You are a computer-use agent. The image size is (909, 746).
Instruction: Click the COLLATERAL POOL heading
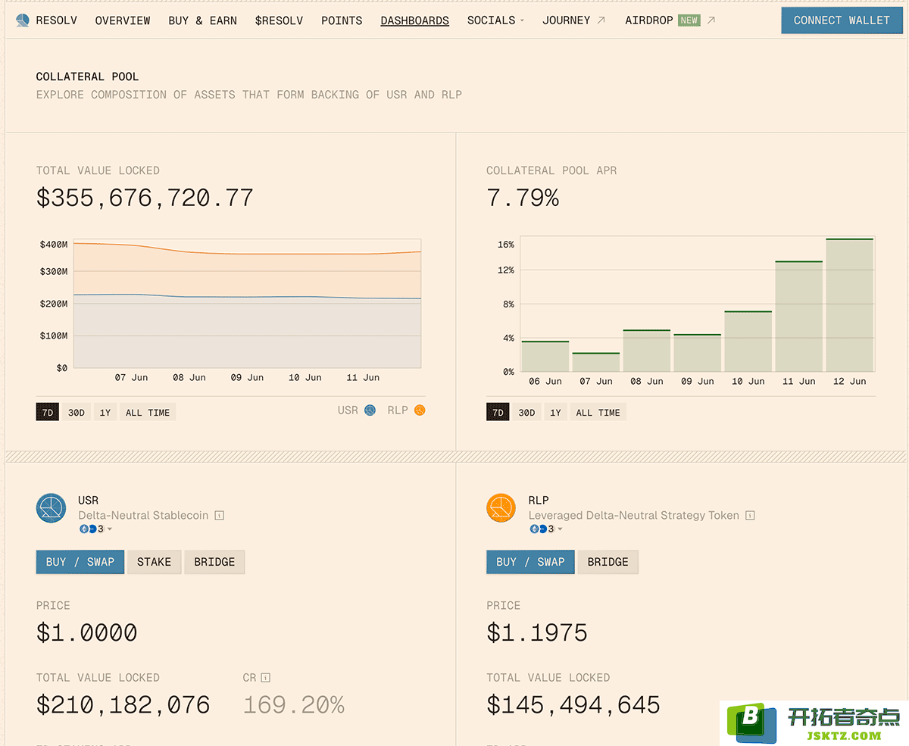pos(88,76)
